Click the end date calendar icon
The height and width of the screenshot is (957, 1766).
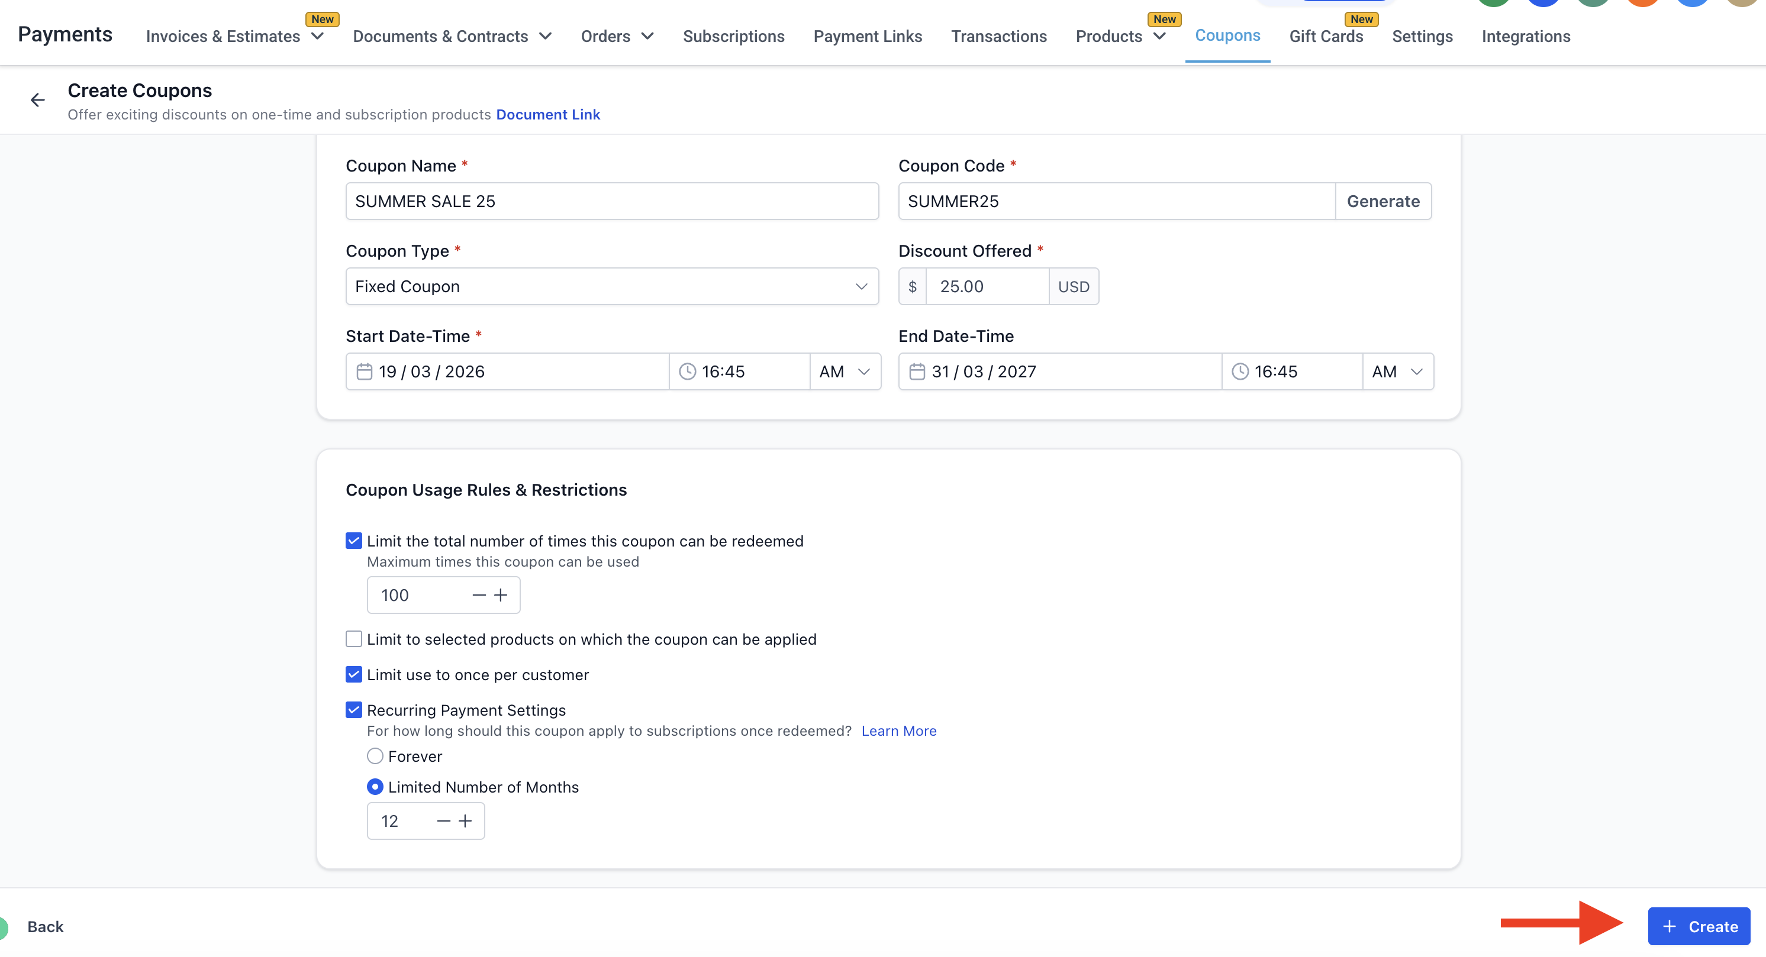917,371
